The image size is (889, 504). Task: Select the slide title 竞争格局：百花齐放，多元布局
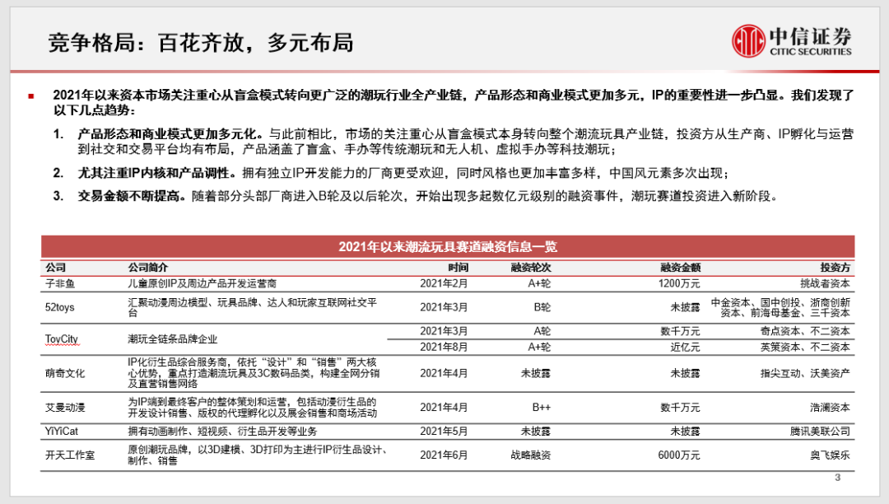[x=201, y=43]
